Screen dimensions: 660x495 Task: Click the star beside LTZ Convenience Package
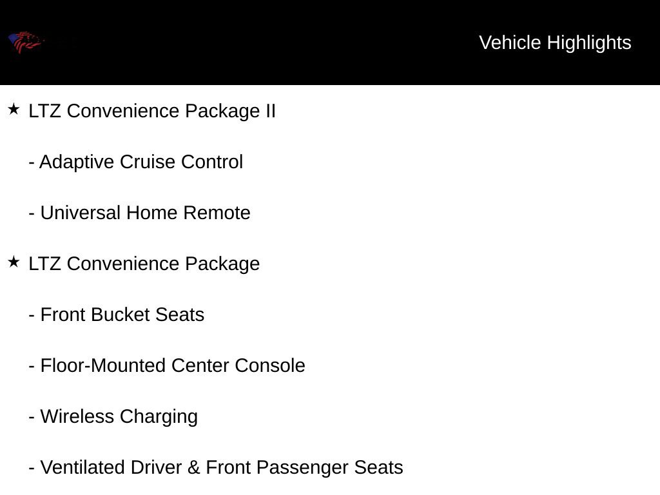pos(14,262)
